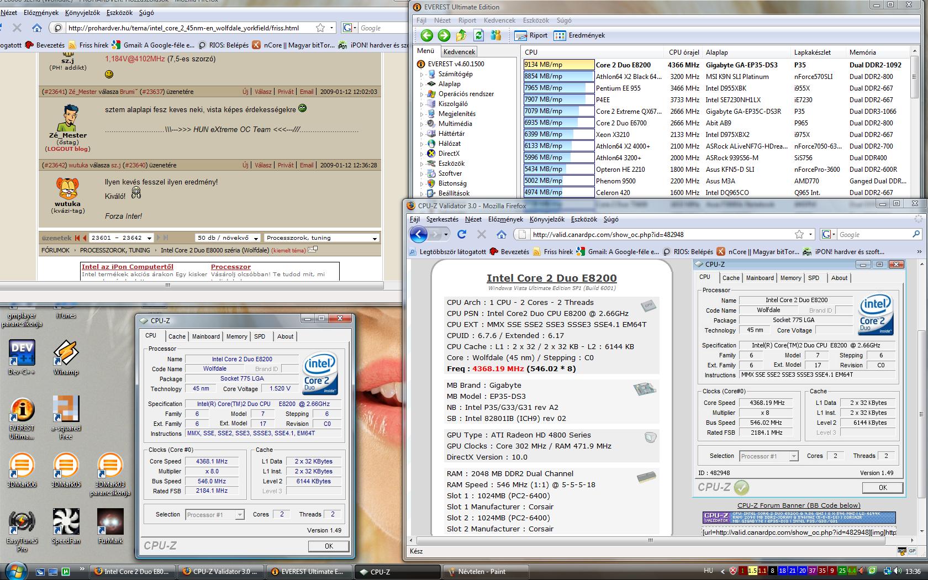The image size is (928, 580).
Task: Click Memória column header in EVEREST
Action: click(x=863, y=52)
